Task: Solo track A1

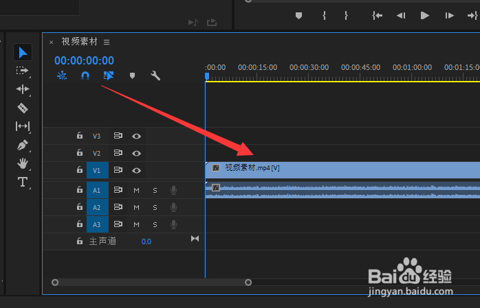Action: 155,191
